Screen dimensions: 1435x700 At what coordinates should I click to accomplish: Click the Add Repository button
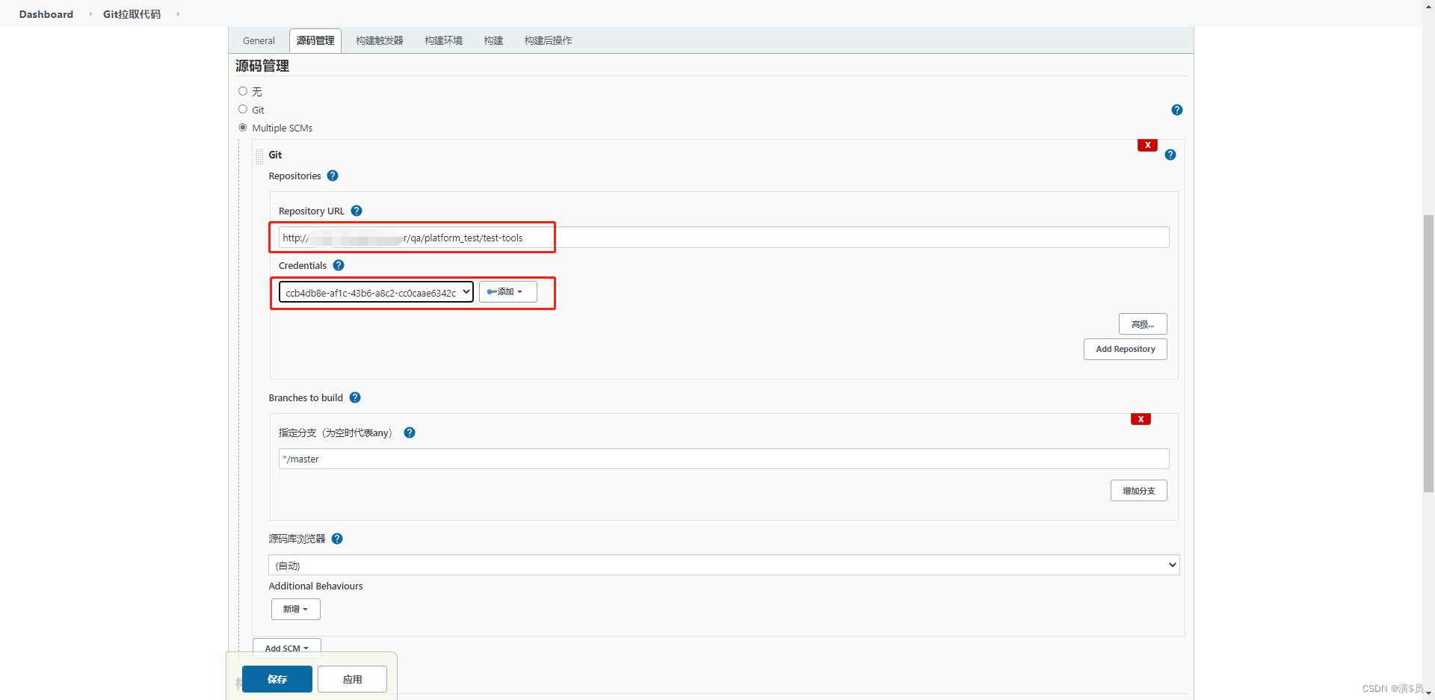(1126, 349)
